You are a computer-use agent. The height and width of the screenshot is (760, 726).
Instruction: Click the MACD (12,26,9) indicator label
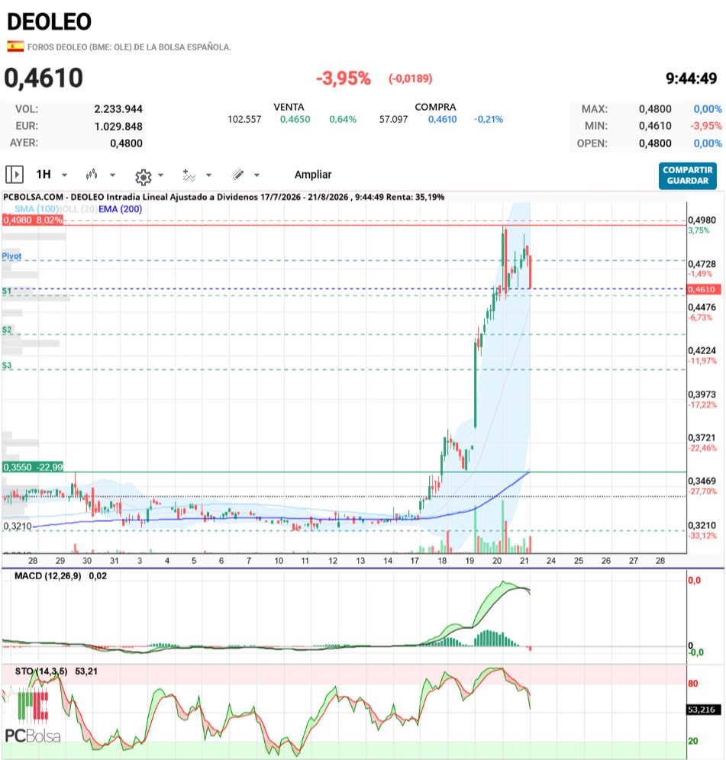(x=48, y=576)
